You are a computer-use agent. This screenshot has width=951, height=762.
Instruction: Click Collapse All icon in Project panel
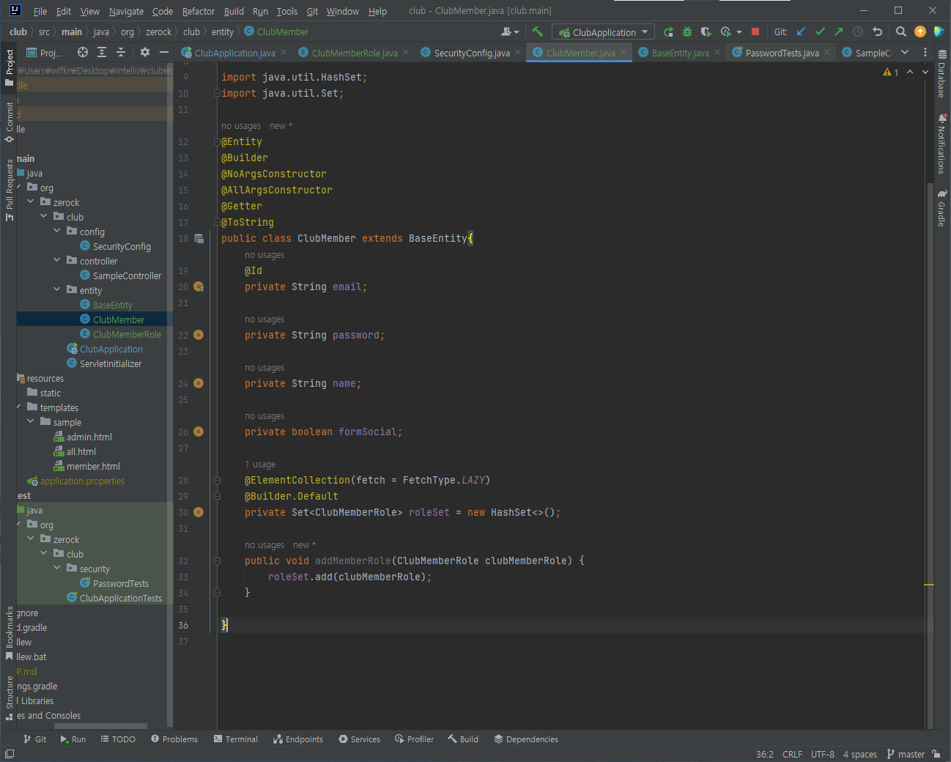click(x=121, y=52)
